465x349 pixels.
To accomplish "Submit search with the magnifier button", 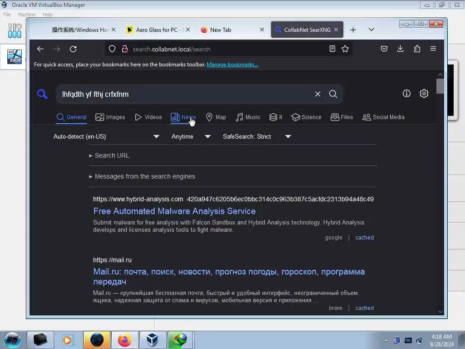I will [333, 94].
